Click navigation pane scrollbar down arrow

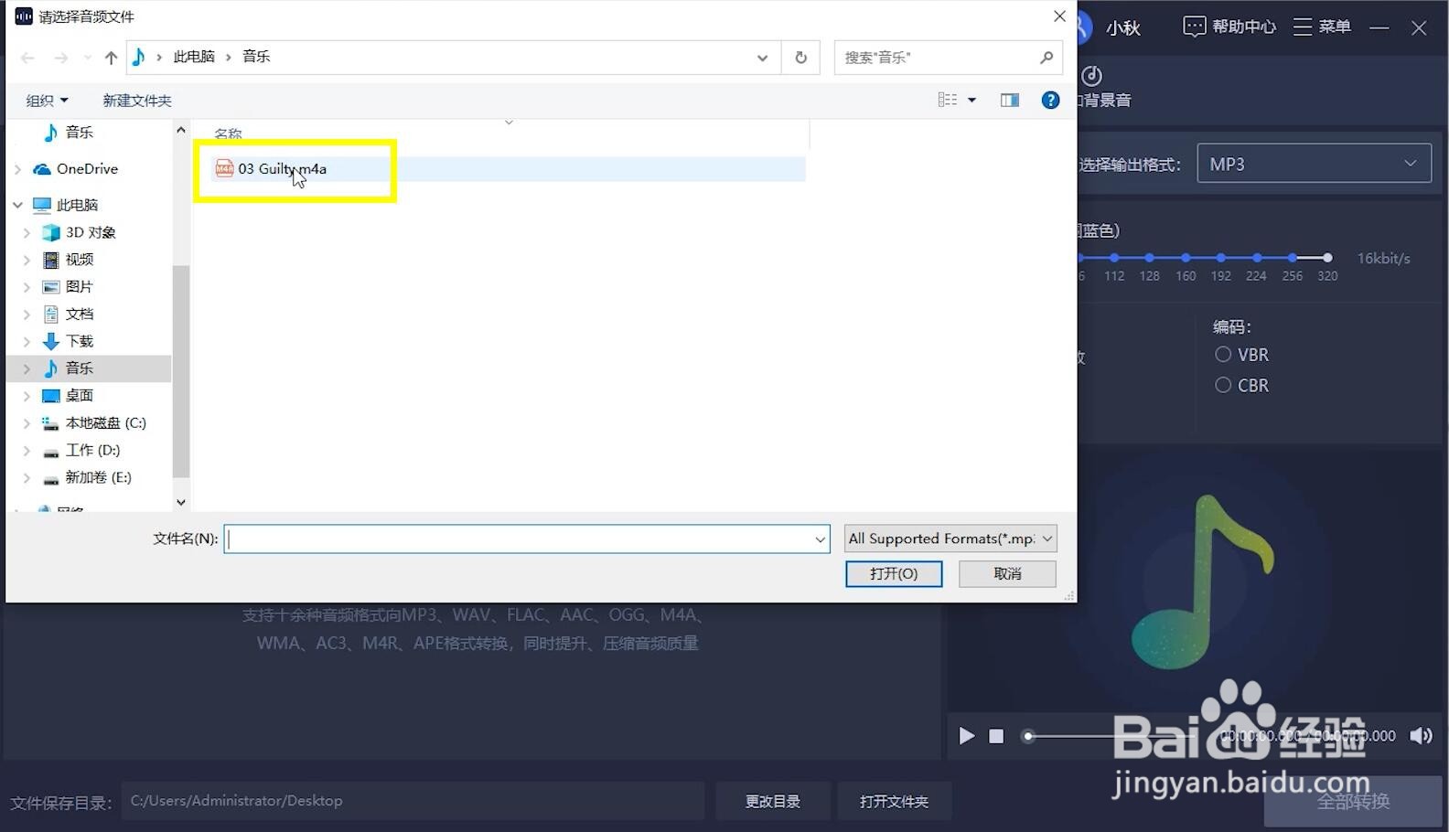pyautogui.click(x=181, y=502)
